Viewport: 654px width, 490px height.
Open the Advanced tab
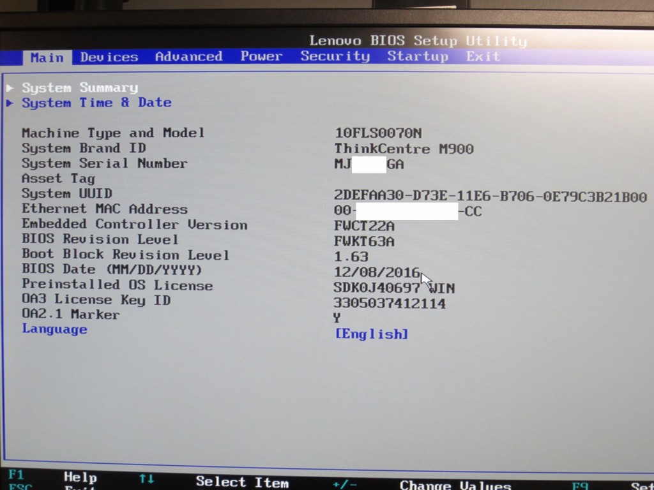(188, 56)
